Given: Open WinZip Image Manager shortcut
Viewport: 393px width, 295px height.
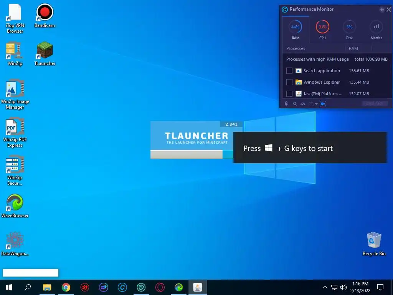Looking at the screenshot, I should (x=15, y=94).
